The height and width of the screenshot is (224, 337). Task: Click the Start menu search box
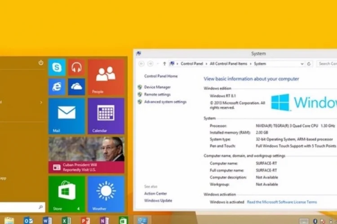click(22, 207)
